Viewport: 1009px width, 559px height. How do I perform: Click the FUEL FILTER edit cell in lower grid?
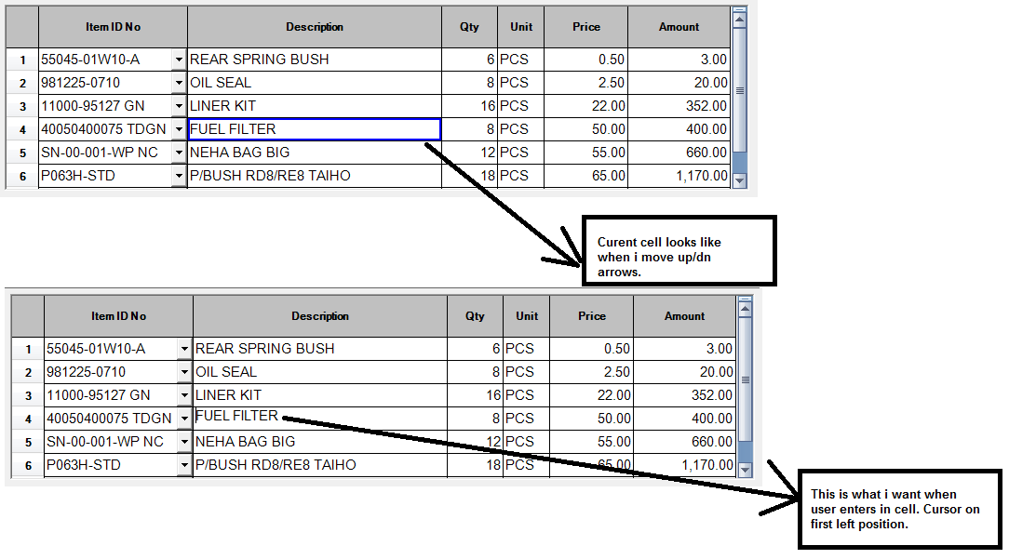[x=320, y=419]
